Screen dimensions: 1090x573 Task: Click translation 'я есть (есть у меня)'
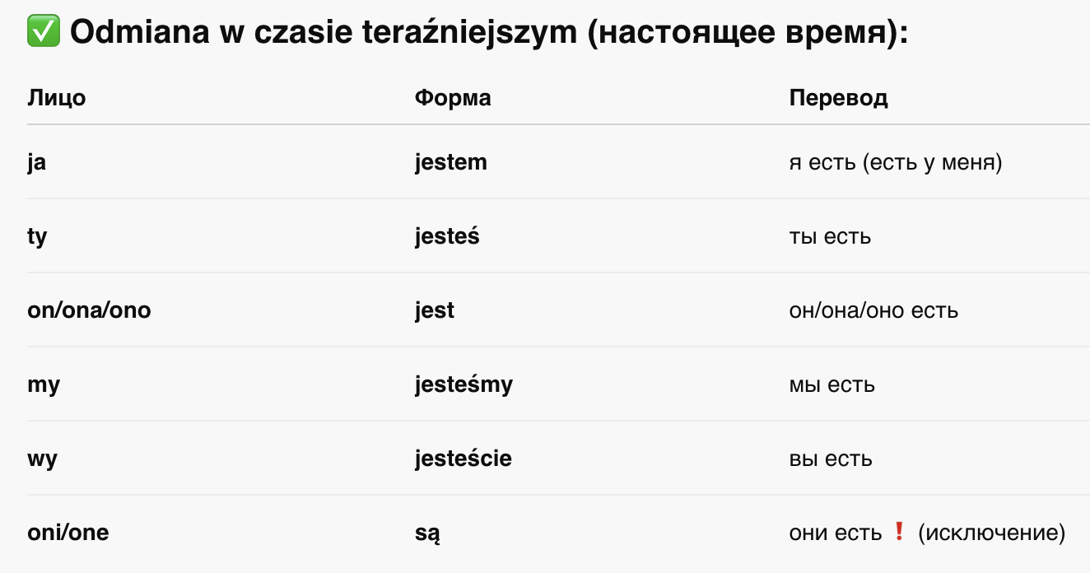point(896,163)
